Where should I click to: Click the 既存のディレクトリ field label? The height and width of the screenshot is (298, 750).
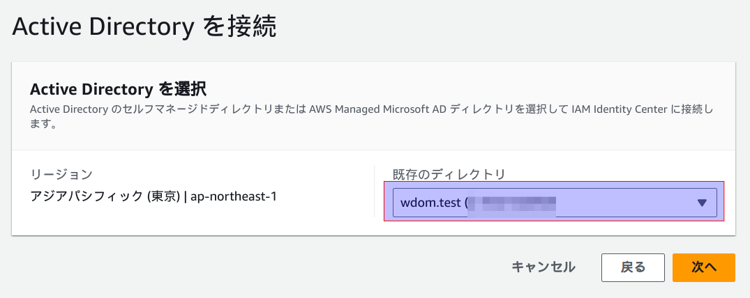[449, 174]
